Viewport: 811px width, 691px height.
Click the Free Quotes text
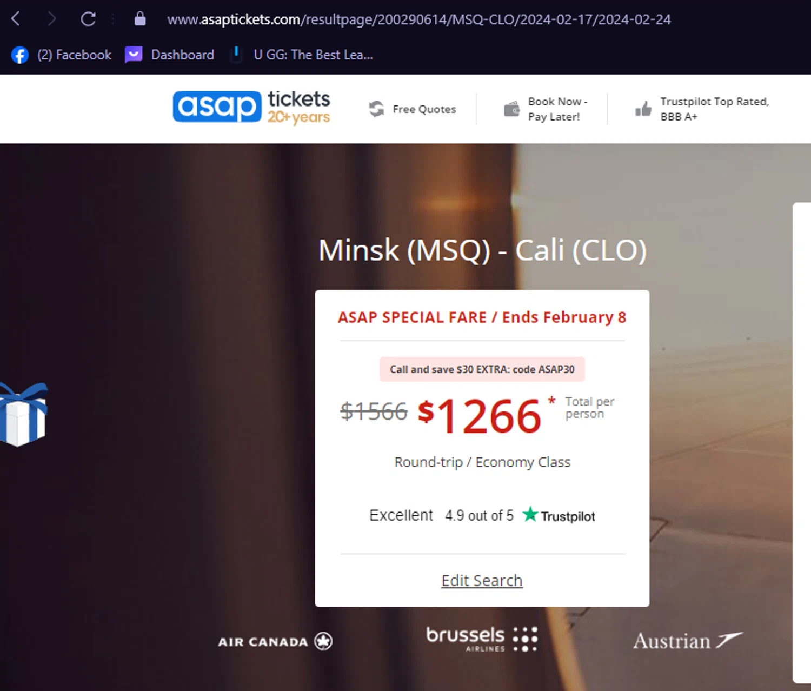click(x=424, y=109)
